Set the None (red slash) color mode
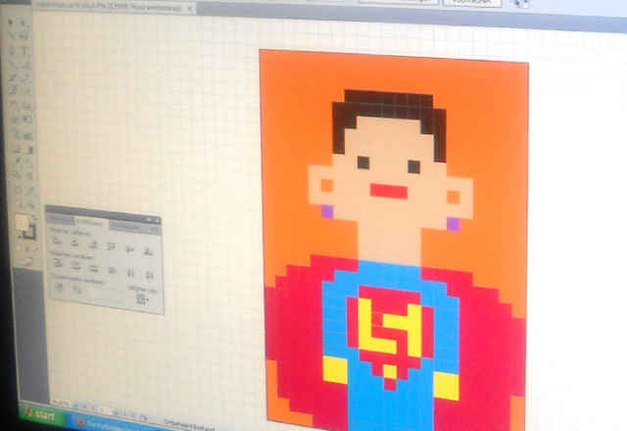The height and width of the screenshot is (431, 627). (x=36, y=250)
